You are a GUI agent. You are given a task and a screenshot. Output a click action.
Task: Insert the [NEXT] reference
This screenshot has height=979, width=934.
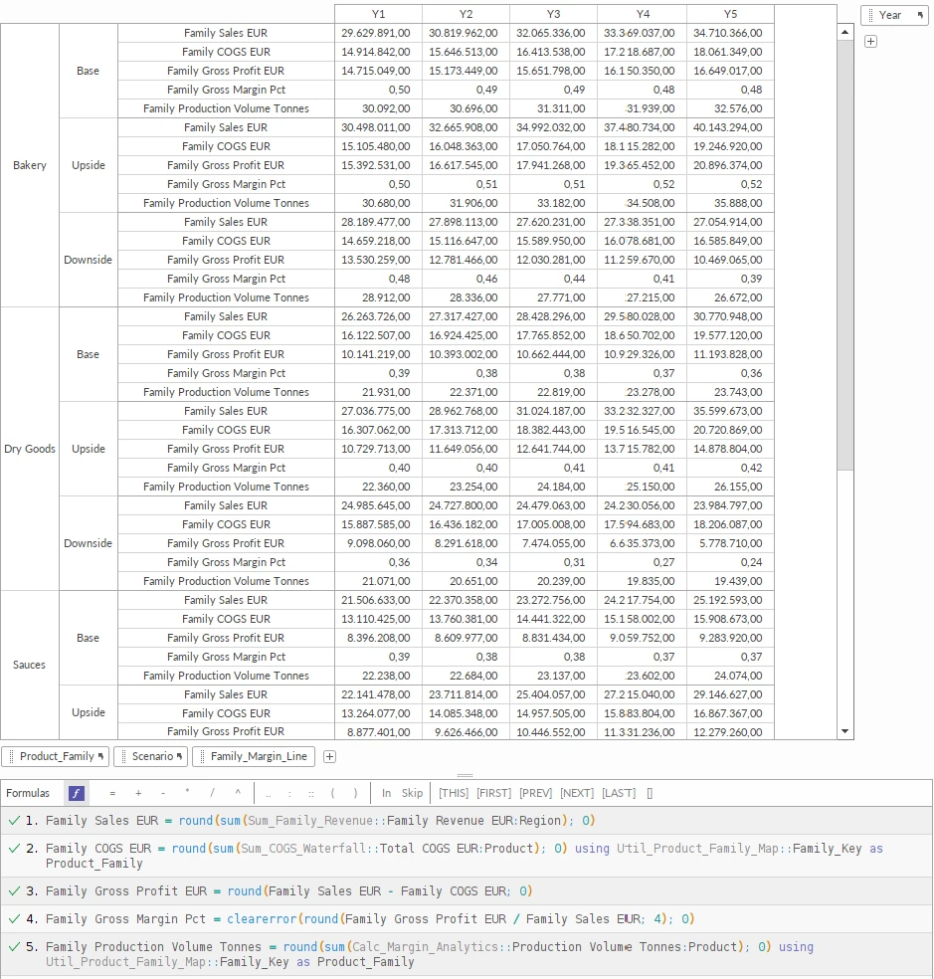(577, 793)
